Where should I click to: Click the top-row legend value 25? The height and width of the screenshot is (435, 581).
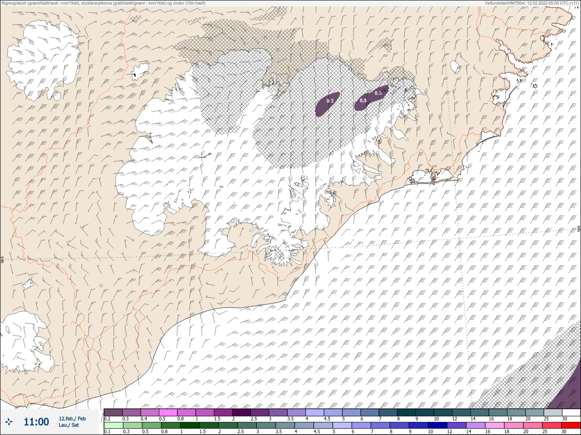(547, 419)
